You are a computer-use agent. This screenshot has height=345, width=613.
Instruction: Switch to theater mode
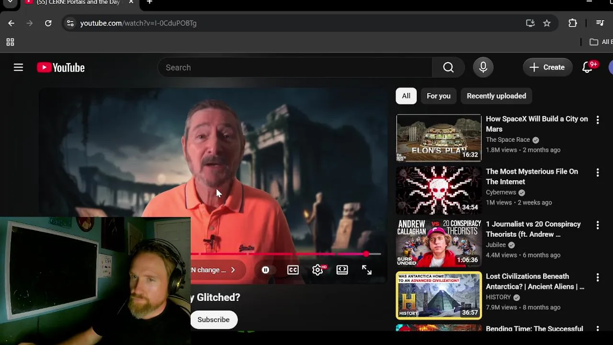coord(342,270)
